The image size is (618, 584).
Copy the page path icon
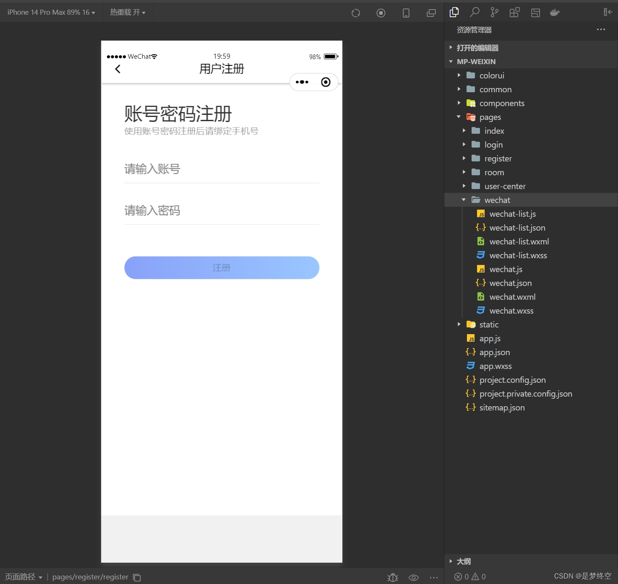point(137,577)
